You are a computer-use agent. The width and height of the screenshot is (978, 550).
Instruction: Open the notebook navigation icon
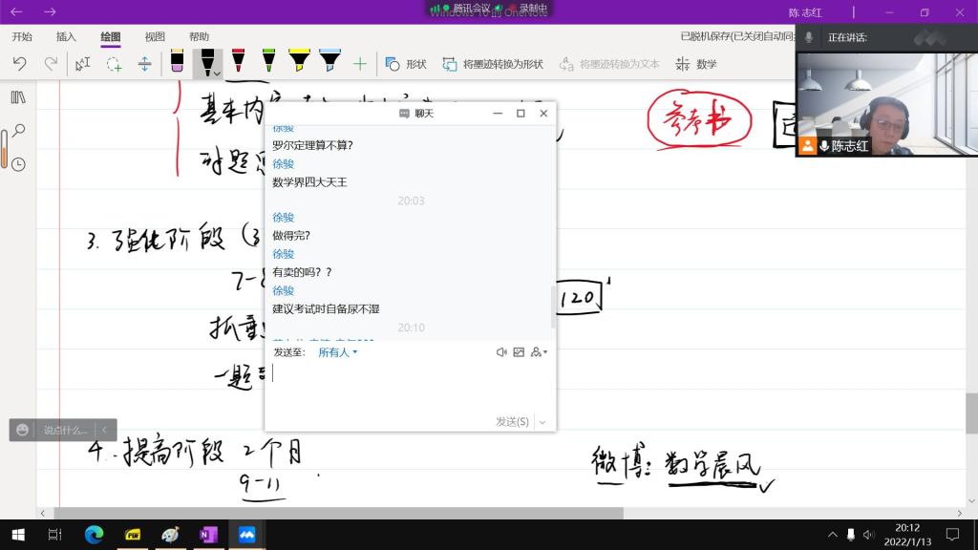point(17,97)
